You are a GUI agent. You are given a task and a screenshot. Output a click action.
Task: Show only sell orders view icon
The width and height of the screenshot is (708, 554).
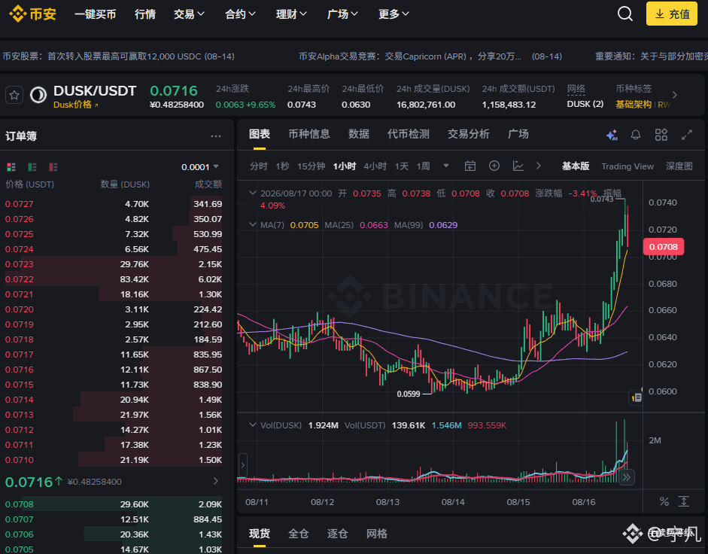pyautogui.click(x=53, y=167)
